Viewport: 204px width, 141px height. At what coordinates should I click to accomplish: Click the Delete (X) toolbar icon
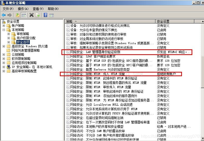[x=32, y=15]
